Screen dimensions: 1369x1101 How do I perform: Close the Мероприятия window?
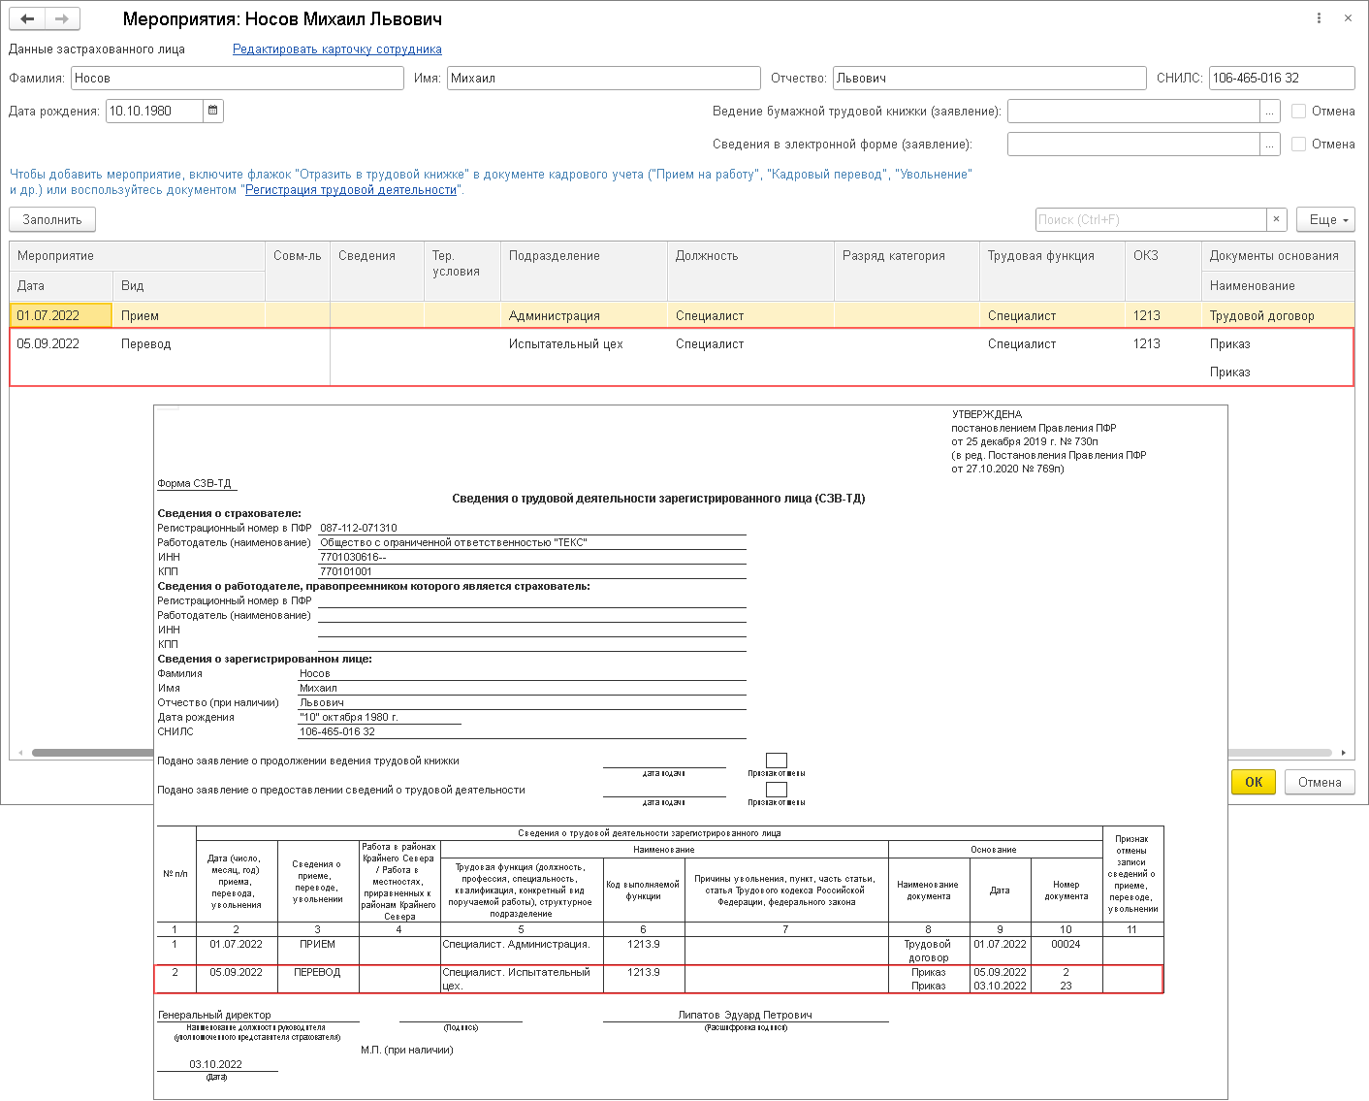[x=1348, y=18]
